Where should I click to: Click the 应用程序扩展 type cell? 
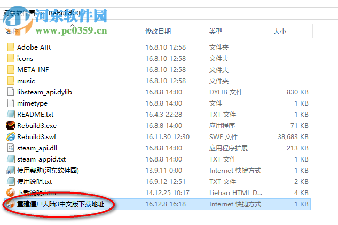click(229, 148)
